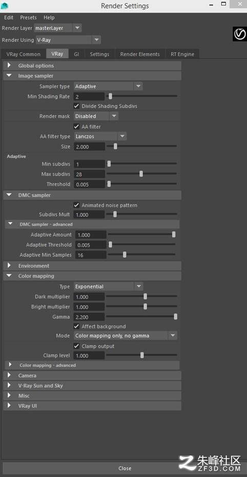Click the Gamma slider

tap(141, 316)
